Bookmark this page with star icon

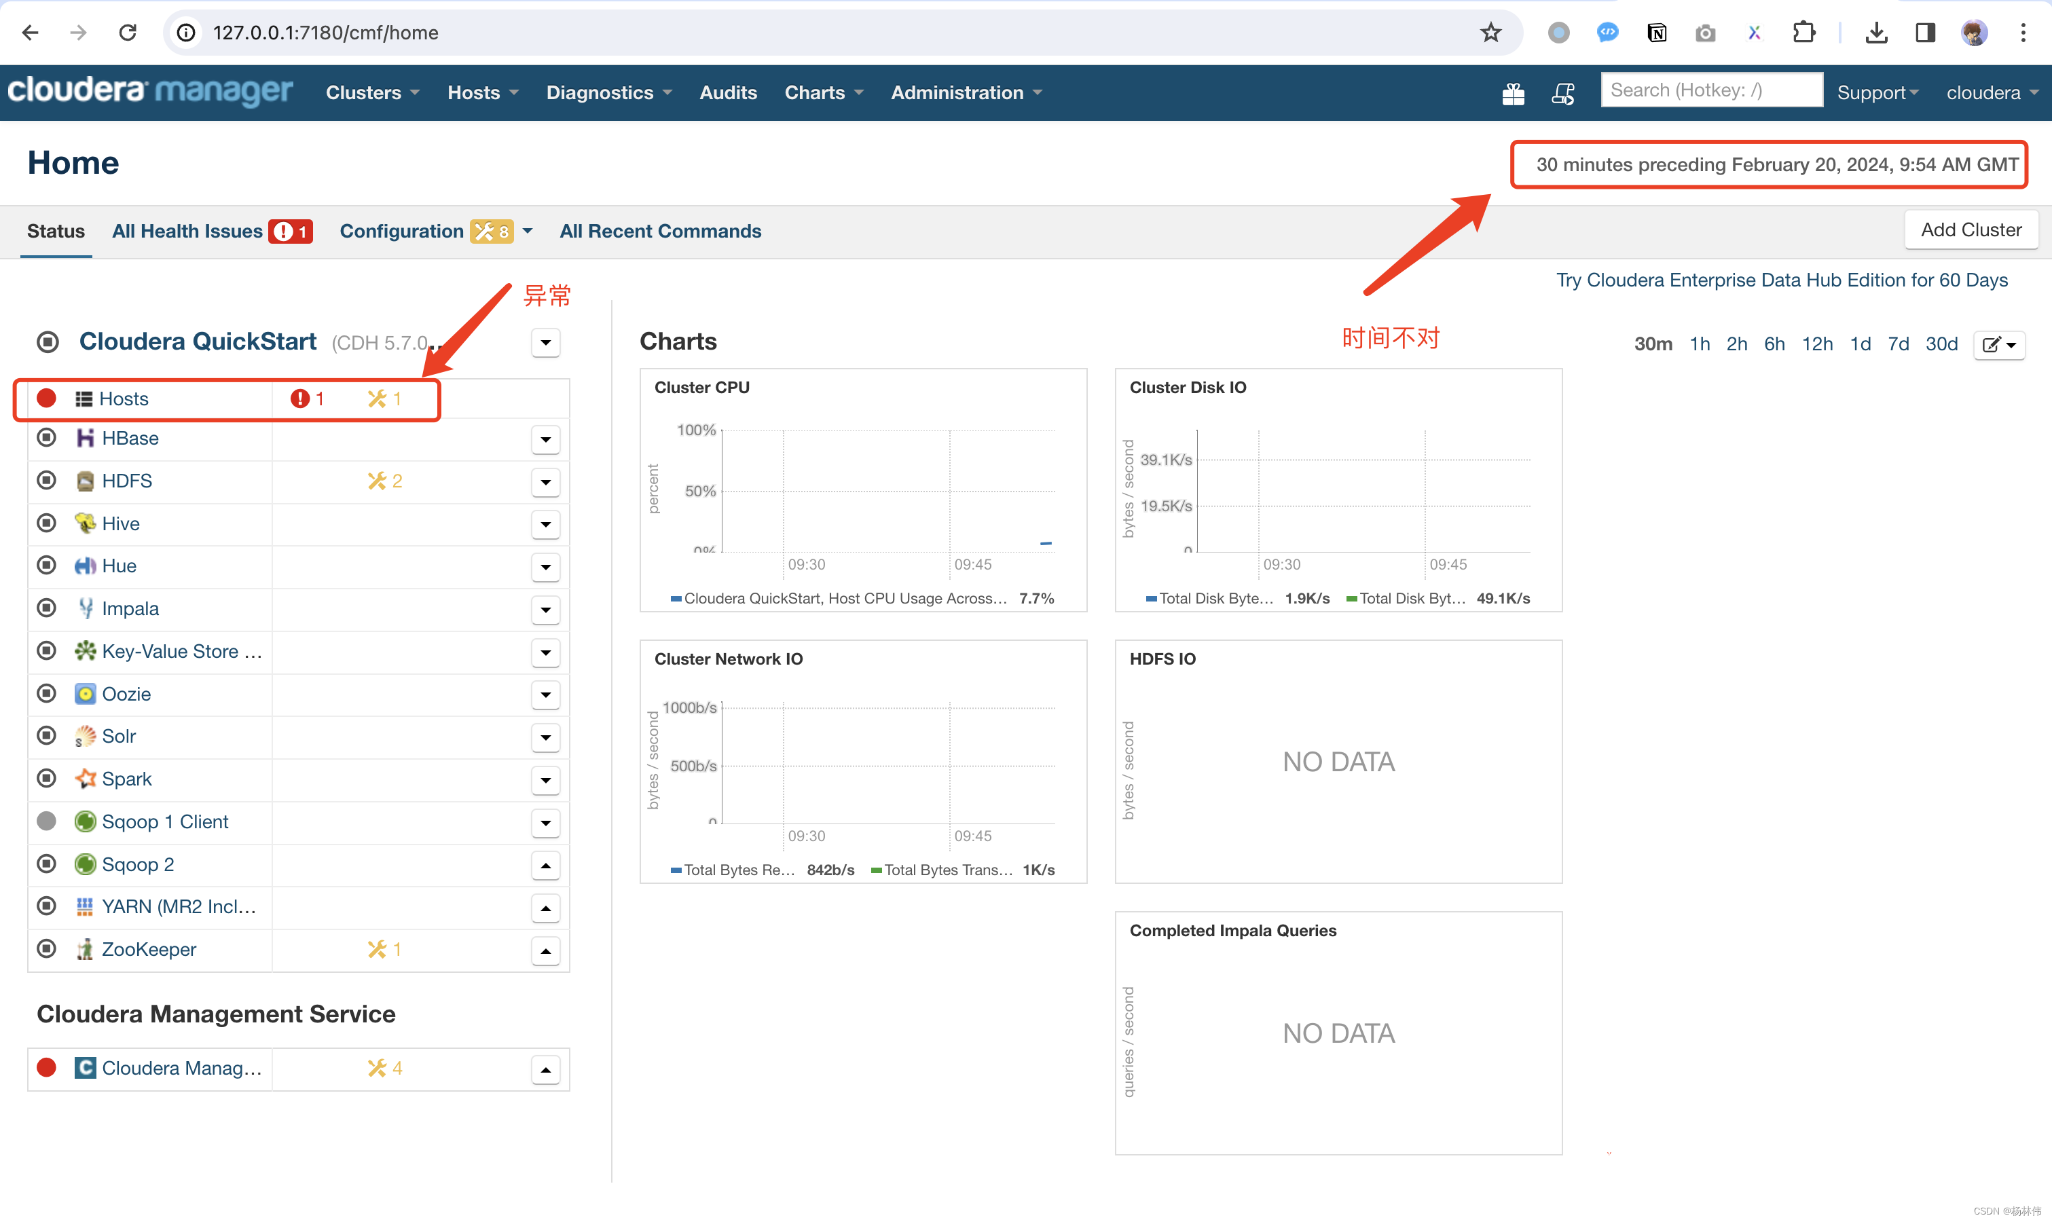(x=1490, y=33)
